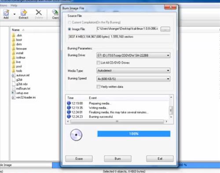
Task: Select the .disk folder icon
Action: [14, 35]
